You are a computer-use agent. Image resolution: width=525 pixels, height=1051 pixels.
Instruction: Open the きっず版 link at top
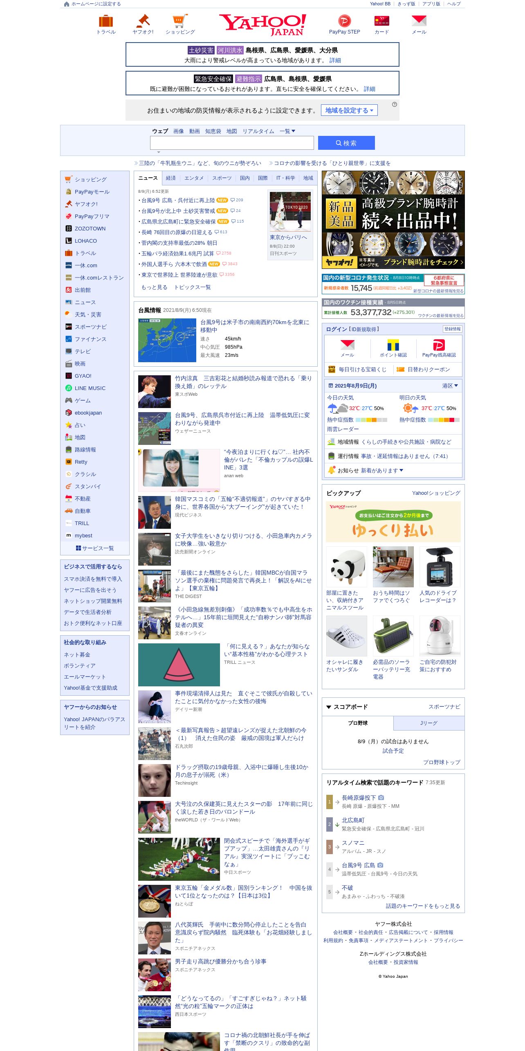tap(406, 4)
